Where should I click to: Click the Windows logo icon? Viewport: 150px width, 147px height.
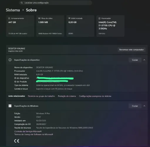click(10, 106)
